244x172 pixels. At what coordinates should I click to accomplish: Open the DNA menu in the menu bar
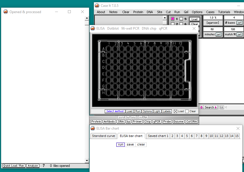(x=150, y=12)
